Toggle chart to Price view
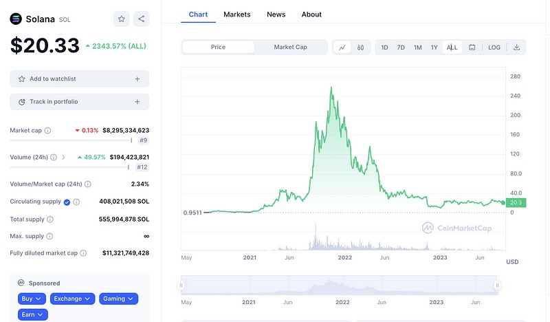This screenshot has width=550, height=322. coord(218,47)
